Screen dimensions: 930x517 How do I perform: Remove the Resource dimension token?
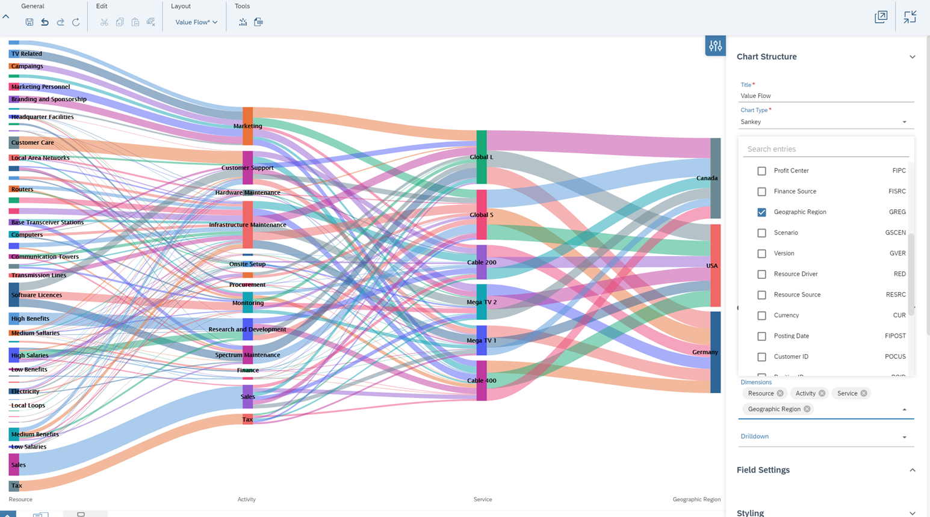pyautogui.click(x=780, y=393)
